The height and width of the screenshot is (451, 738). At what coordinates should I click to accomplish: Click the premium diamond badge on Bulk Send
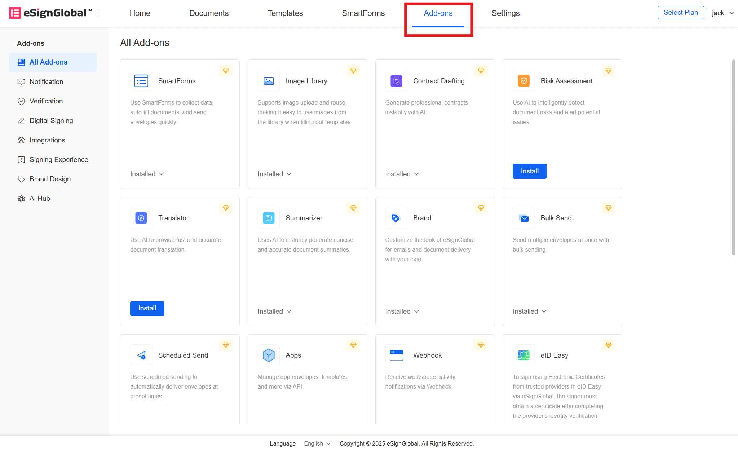(609, 208)
